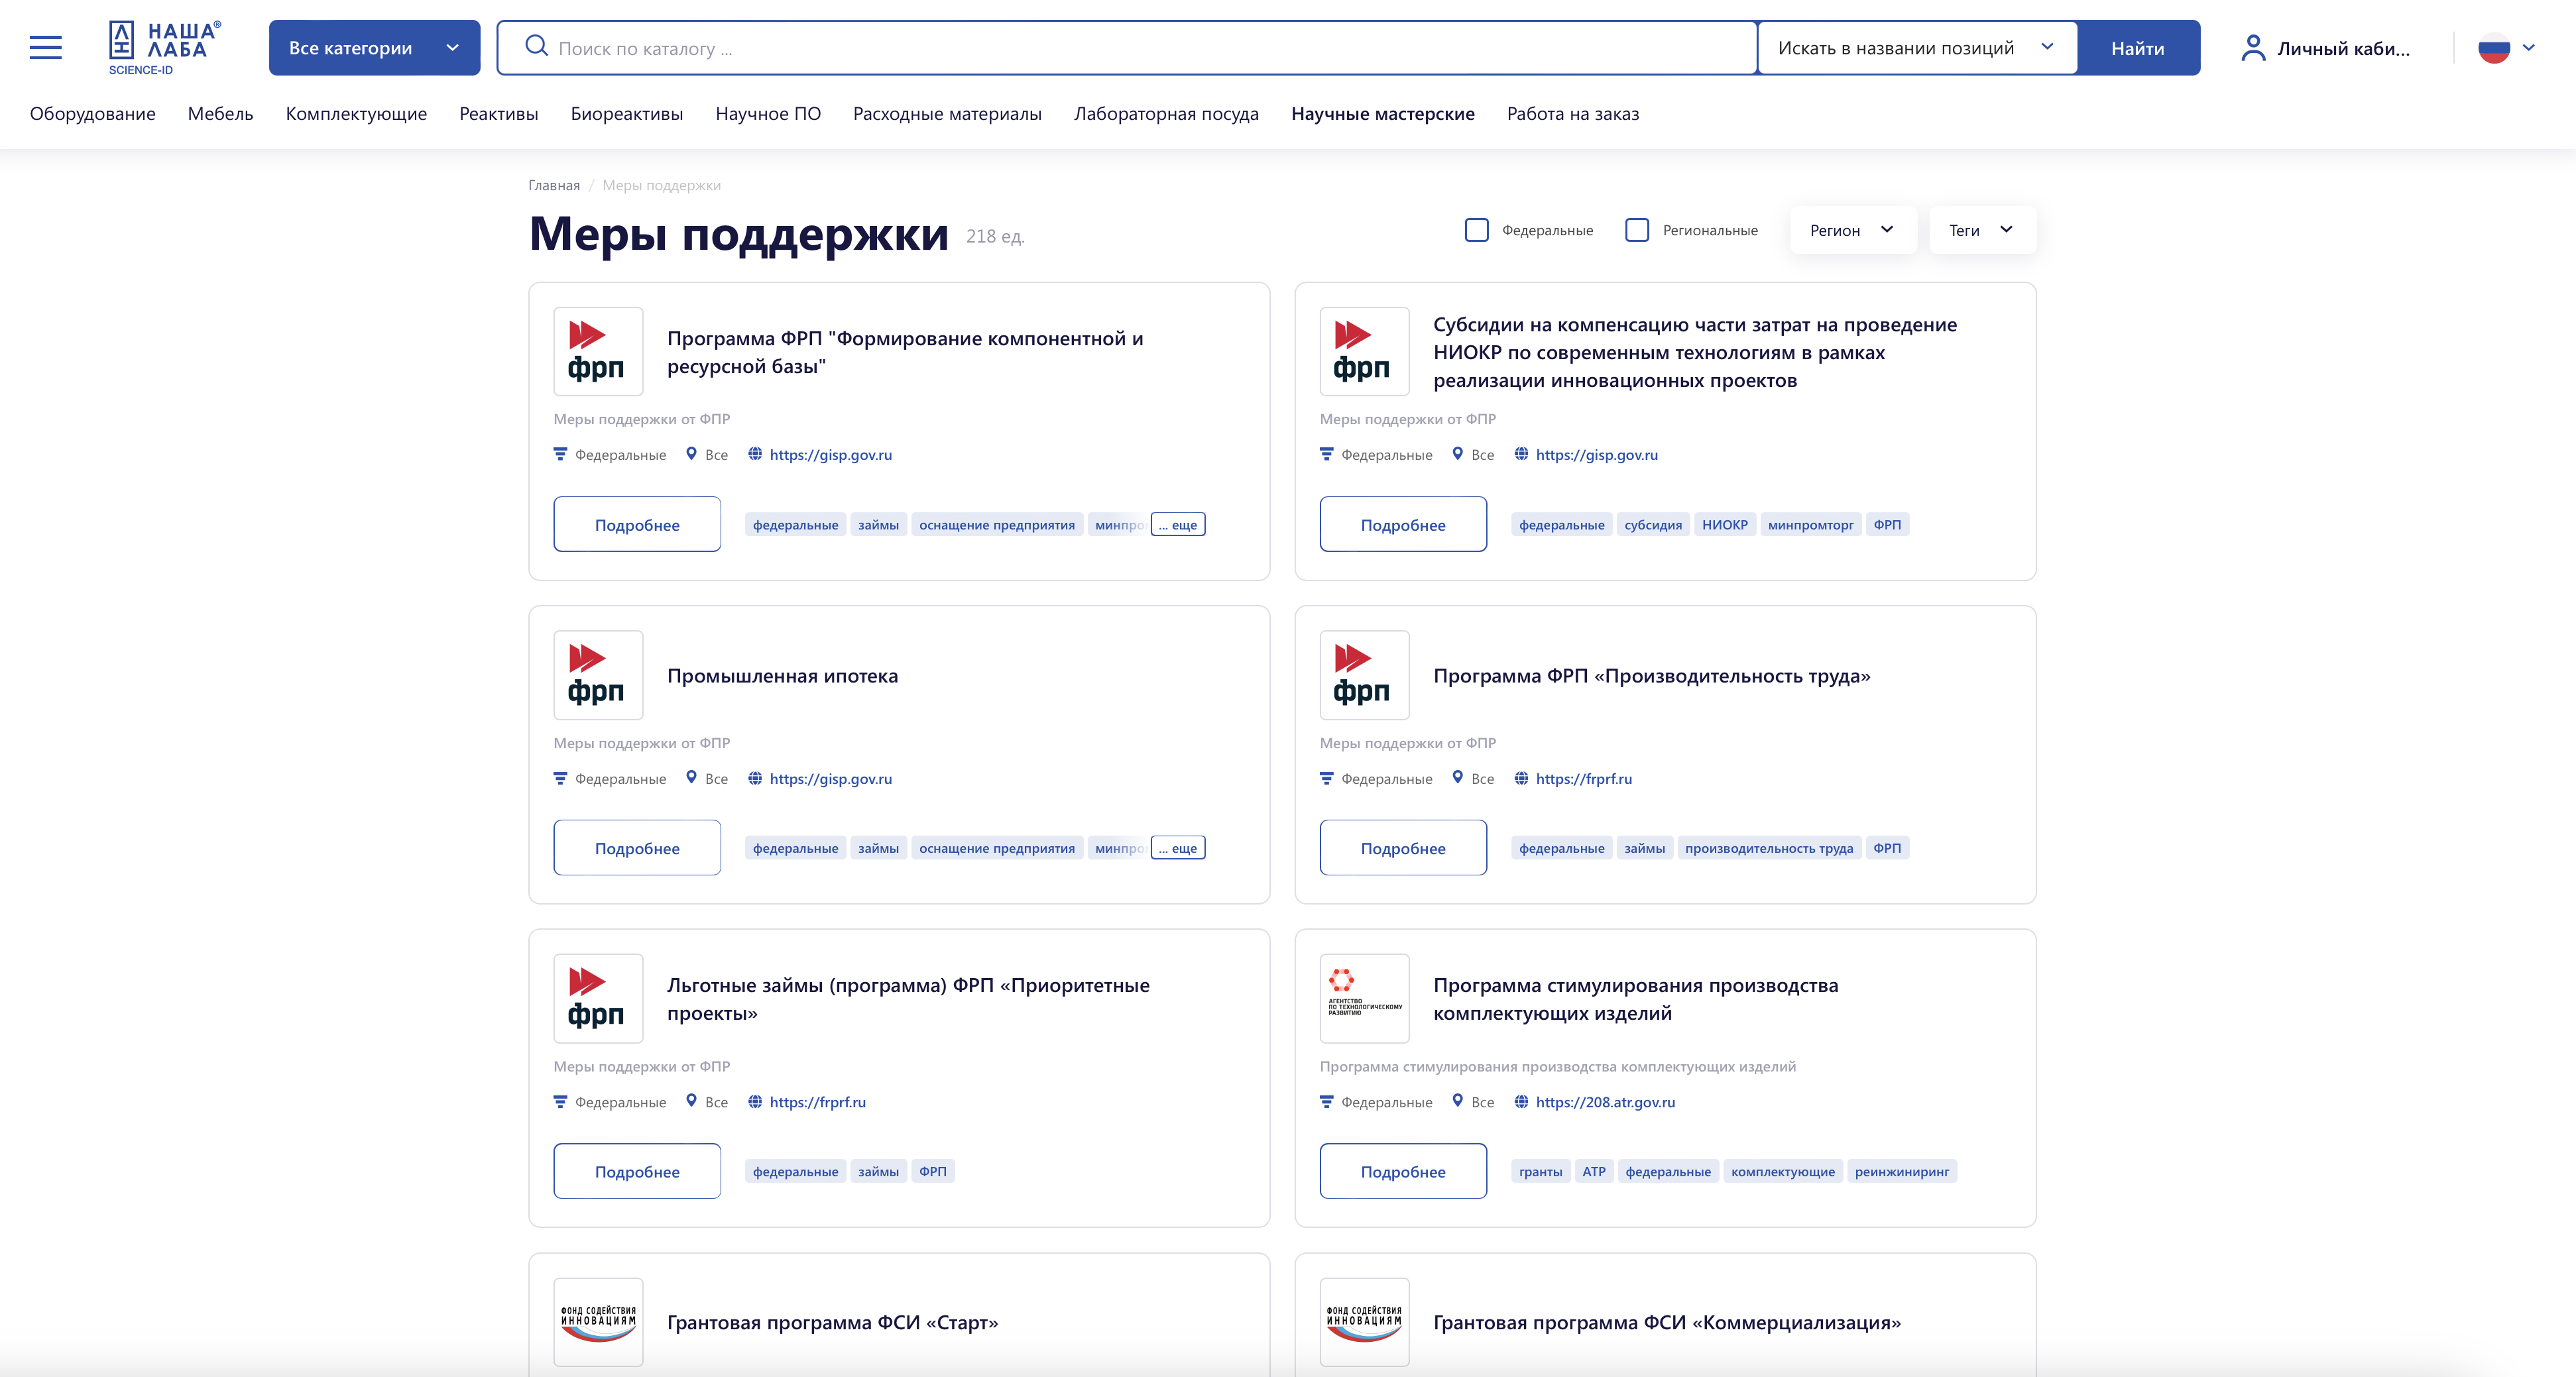Click globe icon in Промышленная ипотека card
Viewport: 2576px width, 1377px height.
[x=755, y=778]
